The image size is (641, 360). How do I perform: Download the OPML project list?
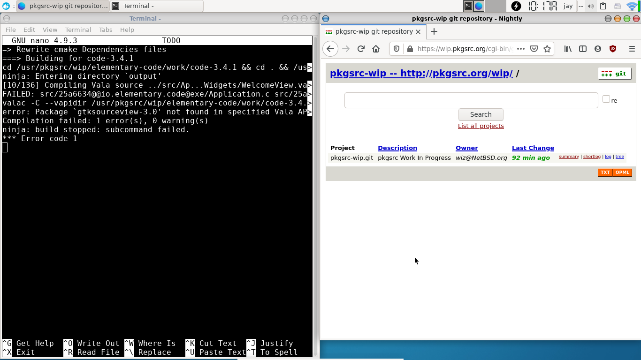(622, 172)
